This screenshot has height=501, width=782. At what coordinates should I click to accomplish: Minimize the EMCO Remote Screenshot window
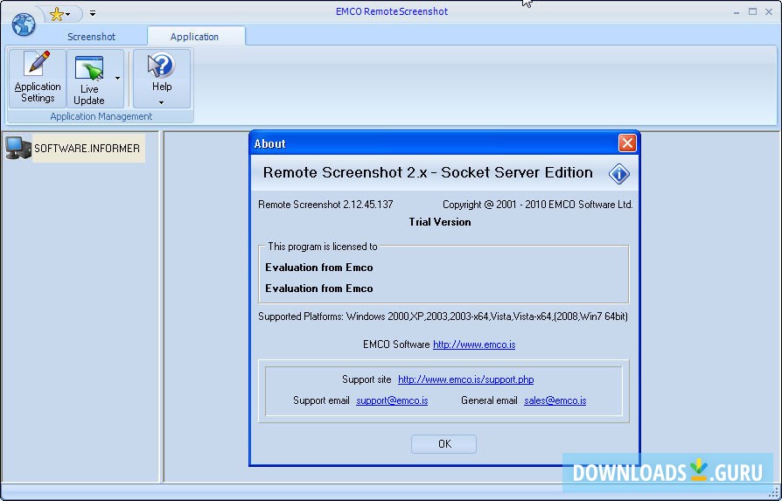coord(737,12)
